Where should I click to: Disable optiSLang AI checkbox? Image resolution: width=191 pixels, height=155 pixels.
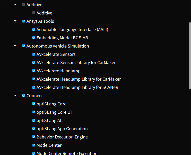(x=34, y=120)
